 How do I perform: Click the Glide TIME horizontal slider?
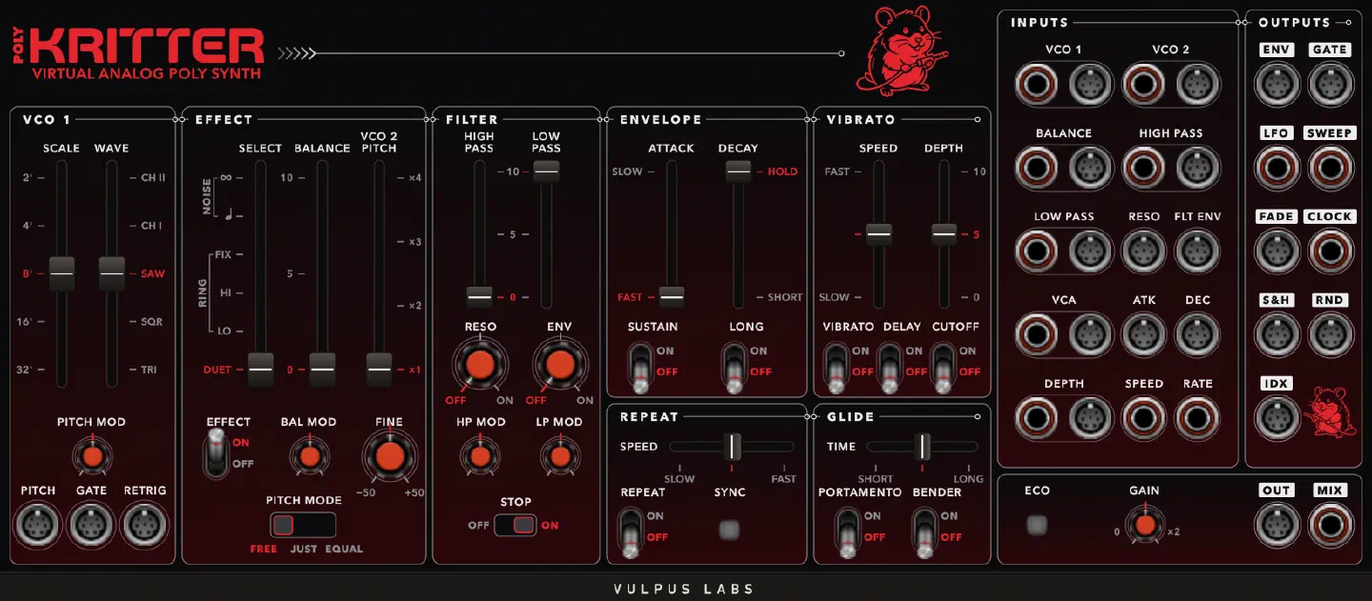(922, 447)
